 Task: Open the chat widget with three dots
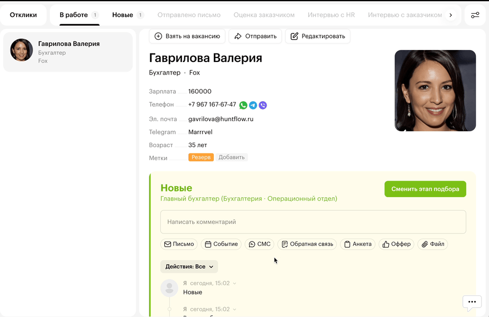tap(472, 302)
